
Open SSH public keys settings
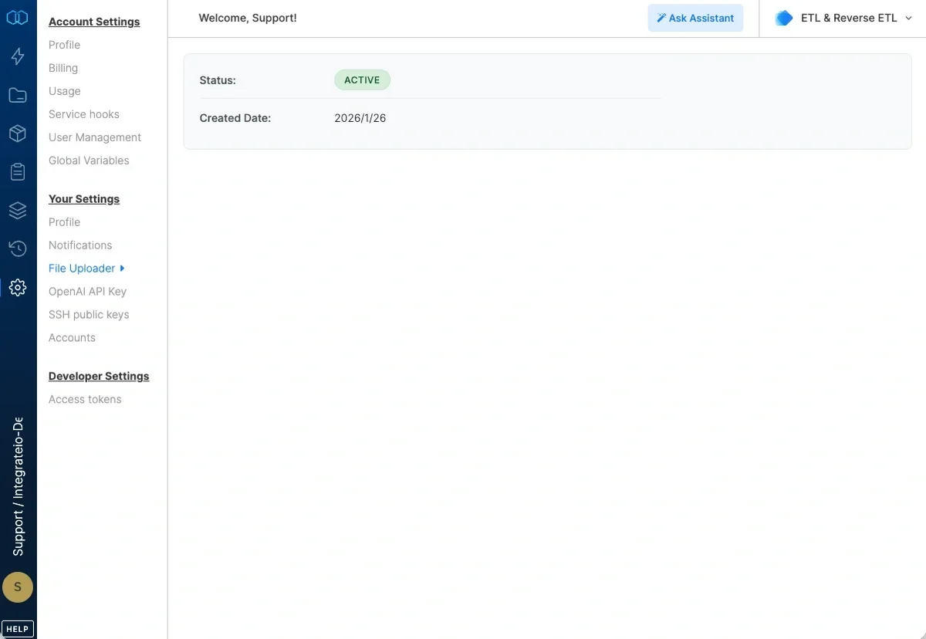tap(89, 315)
